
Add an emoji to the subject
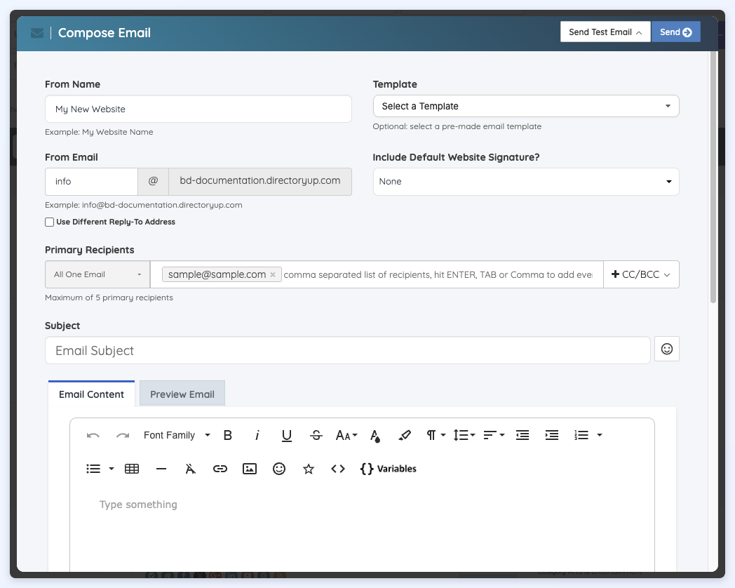click(666, 349)
